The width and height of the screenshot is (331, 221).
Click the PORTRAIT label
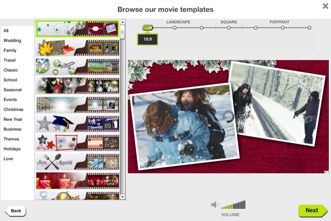click(279, 22)
